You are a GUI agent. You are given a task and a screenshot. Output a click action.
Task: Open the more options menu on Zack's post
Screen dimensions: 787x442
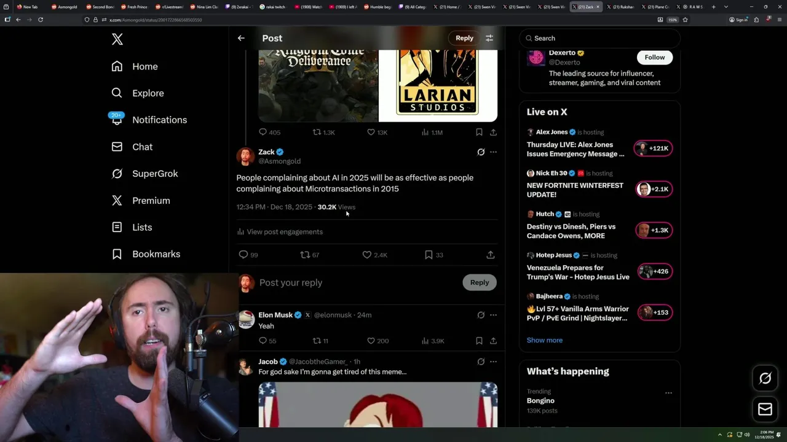[493, 152]
